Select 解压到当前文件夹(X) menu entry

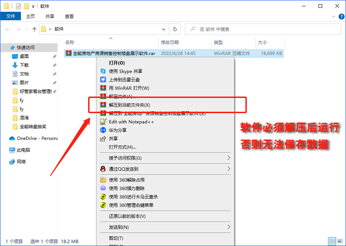(129, 105)
